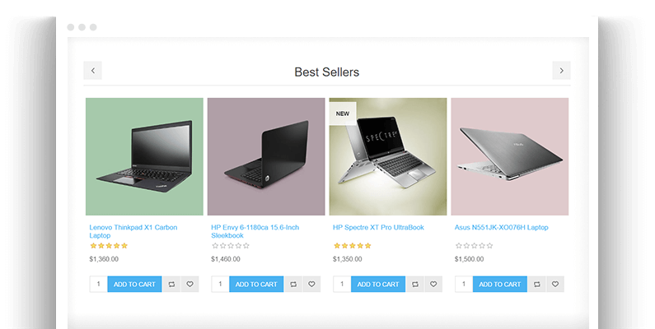Screen dimensions: 655x329
Task: Click compare icon for Asus N551JK laptop
Action: coord(537,284)
